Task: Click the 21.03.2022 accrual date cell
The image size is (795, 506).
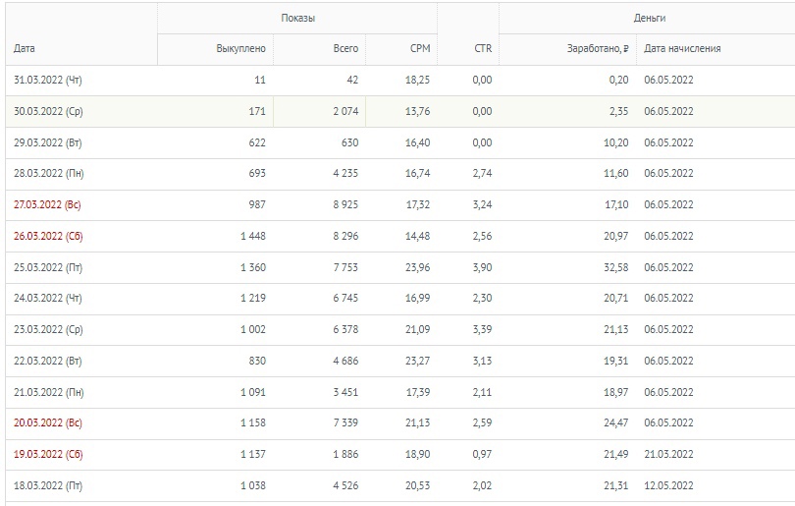Action: pyautogui.click(x=668, y=454)
